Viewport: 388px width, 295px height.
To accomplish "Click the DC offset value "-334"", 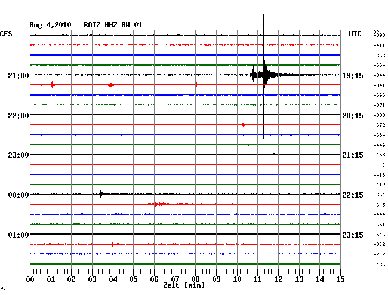I will (x=379, y=65).
